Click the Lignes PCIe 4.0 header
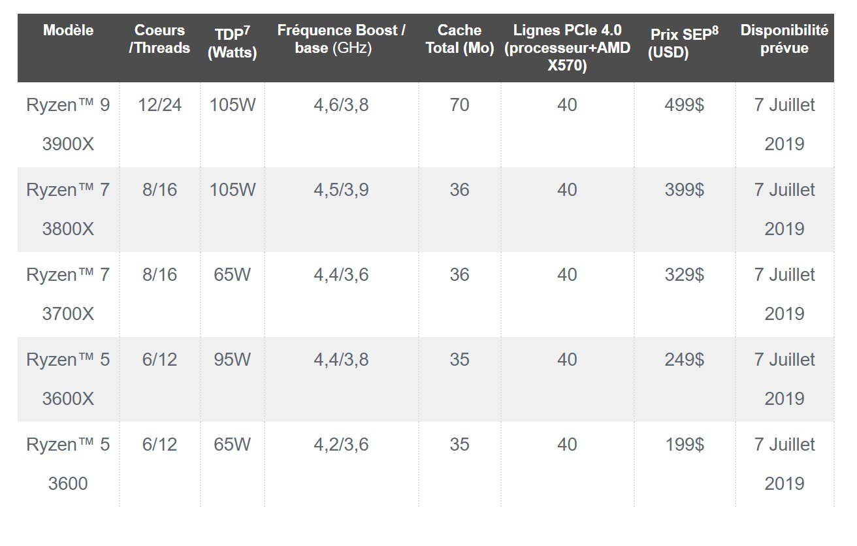The width and height of the screenshot is (857, 546). pos(567,48)
